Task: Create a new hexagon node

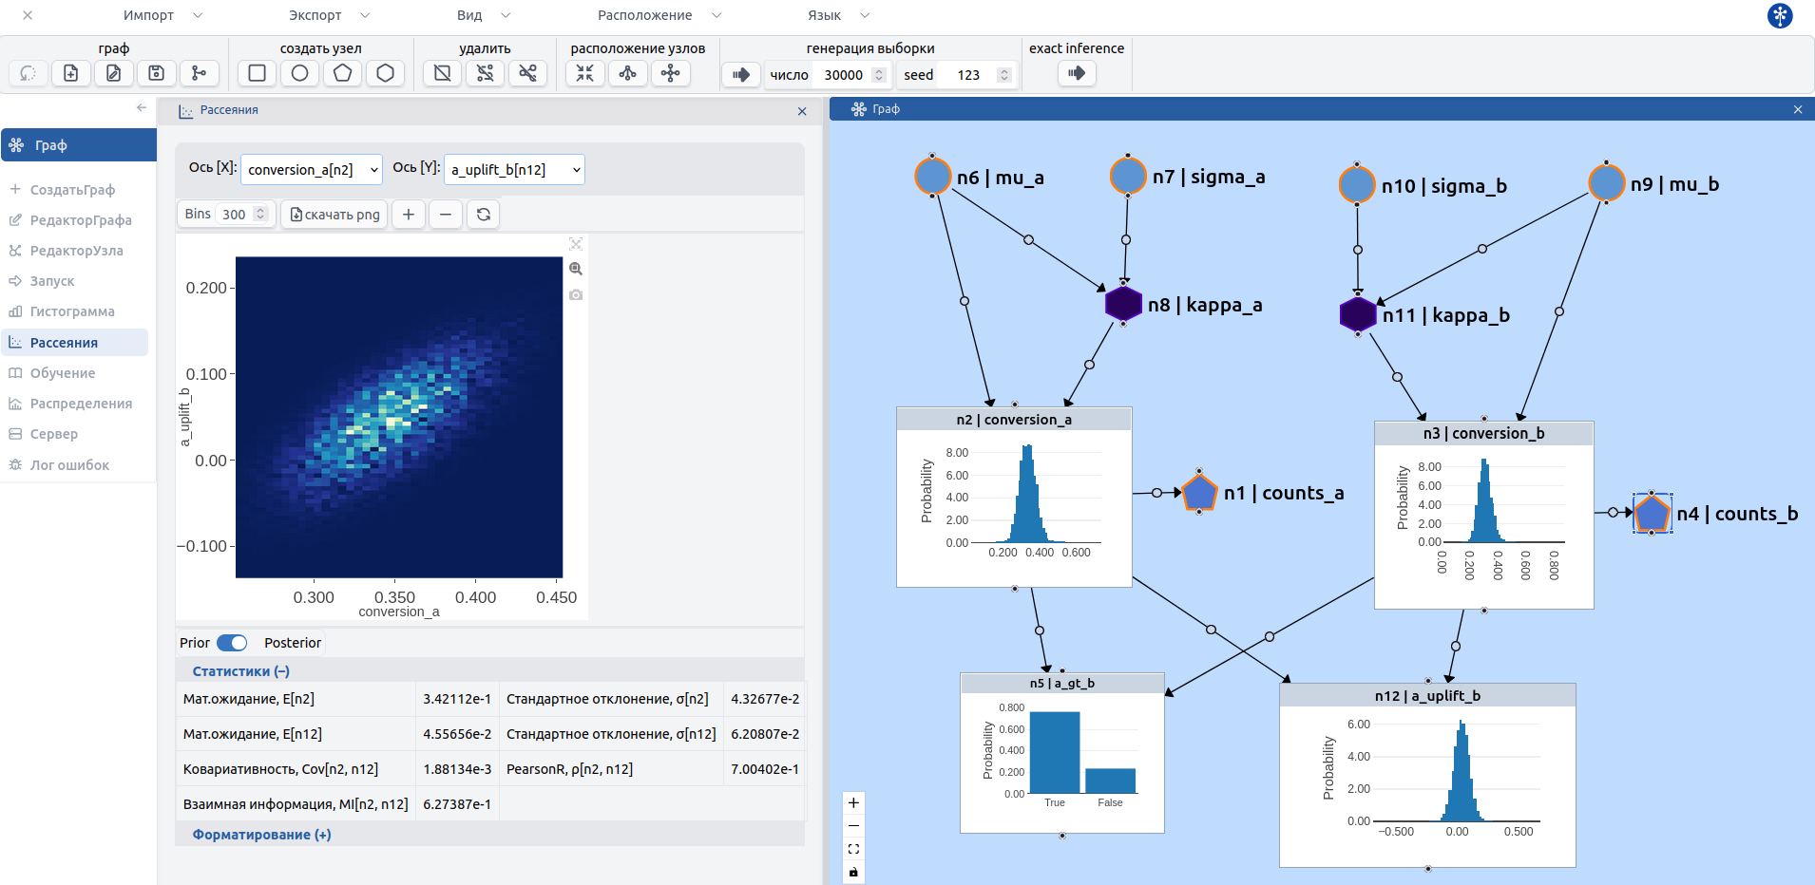Action: (x=385, y=73)
